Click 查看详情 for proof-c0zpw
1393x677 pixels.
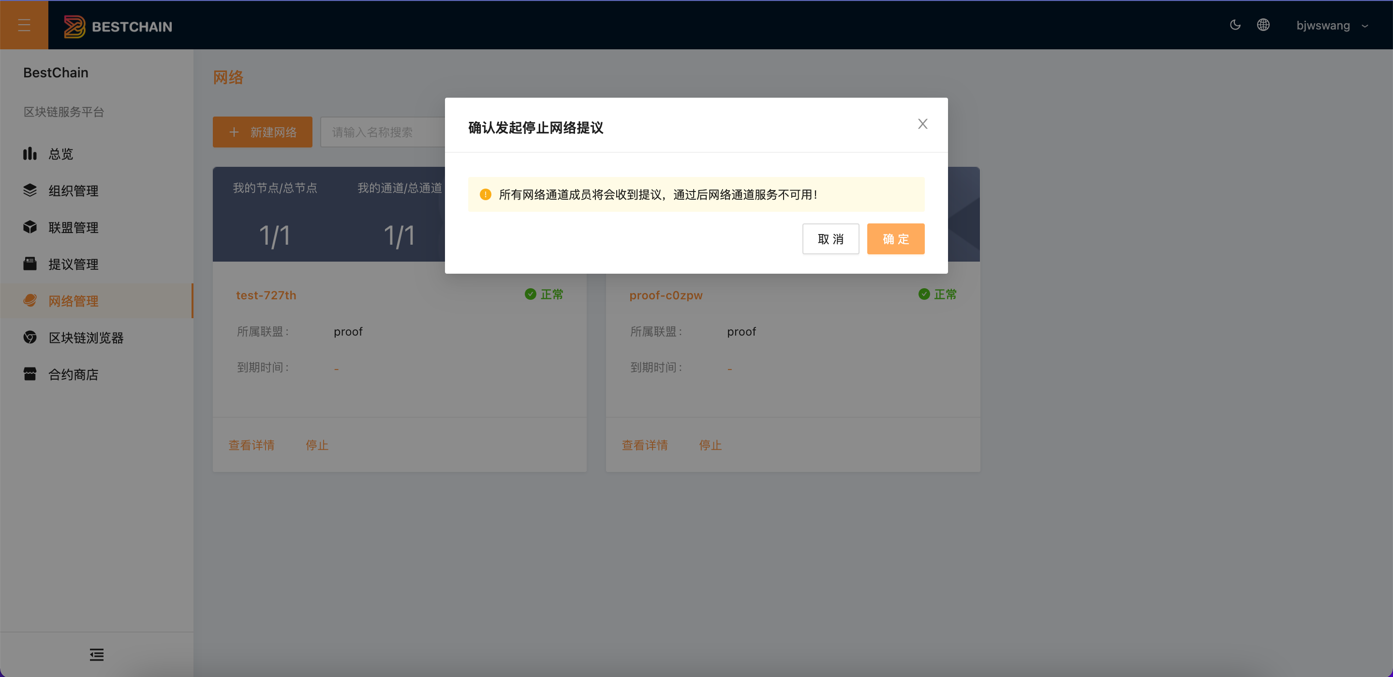(645, 445)
